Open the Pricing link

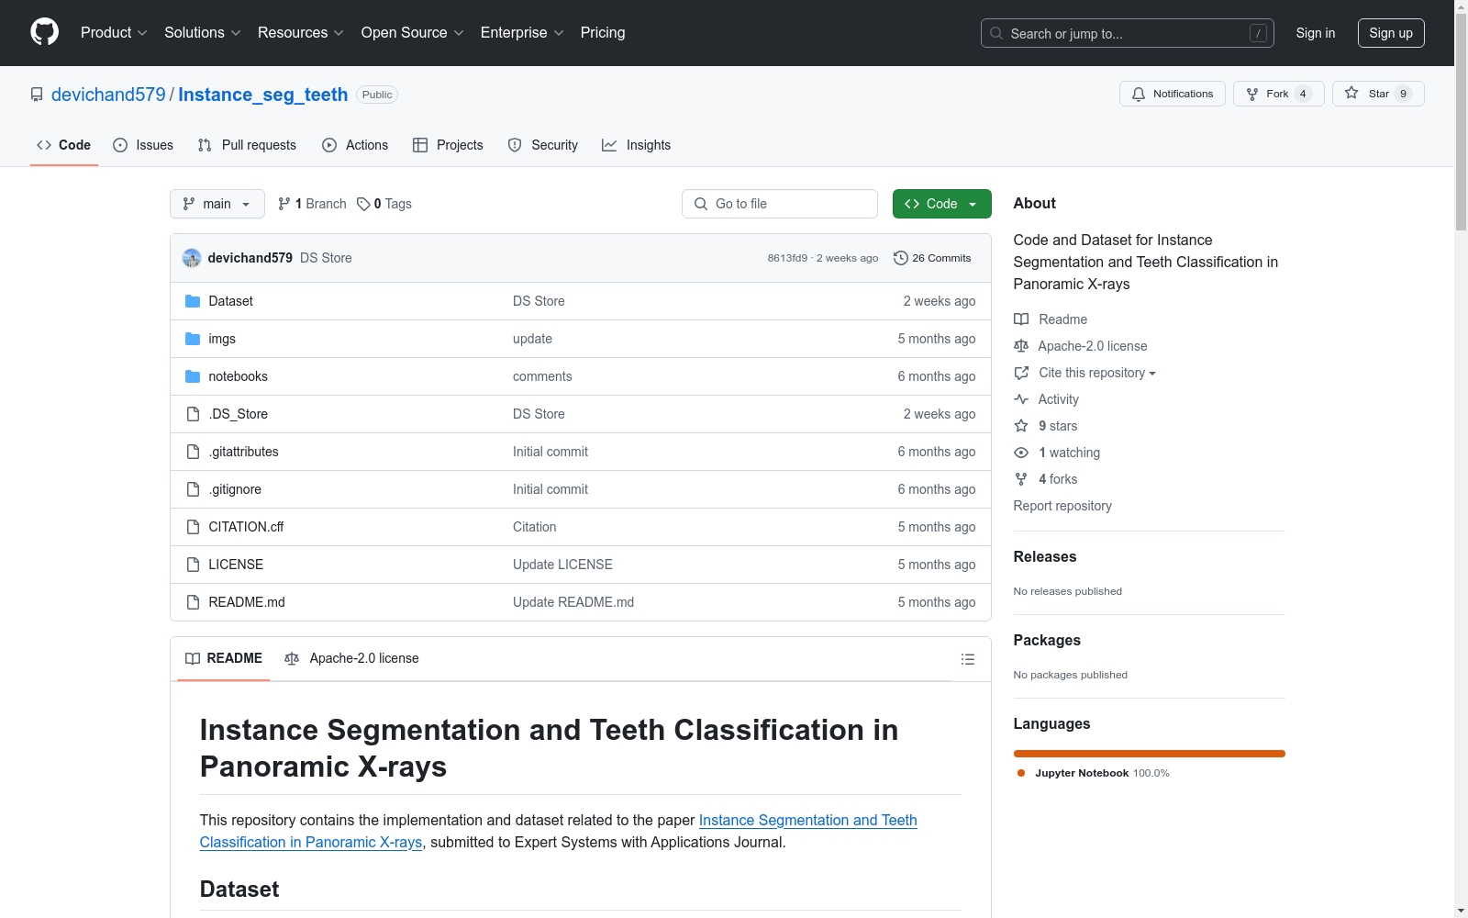tap(603, 33)
